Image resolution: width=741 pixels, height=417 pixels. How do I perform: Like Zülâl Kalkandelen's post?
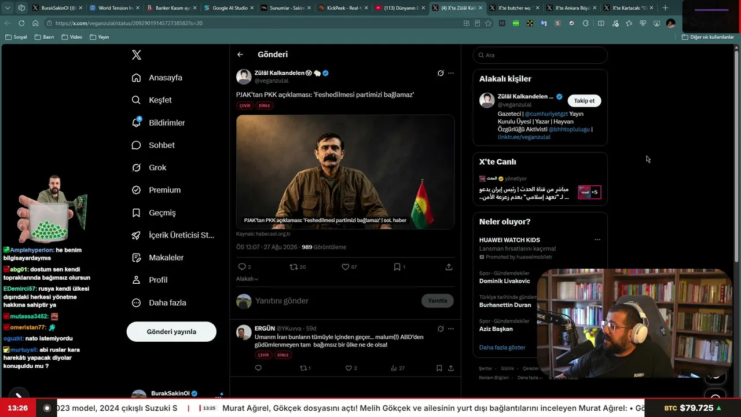click(345, 267)
